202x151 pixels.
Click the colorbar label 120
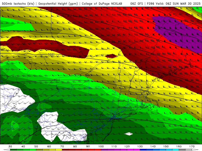127,146
